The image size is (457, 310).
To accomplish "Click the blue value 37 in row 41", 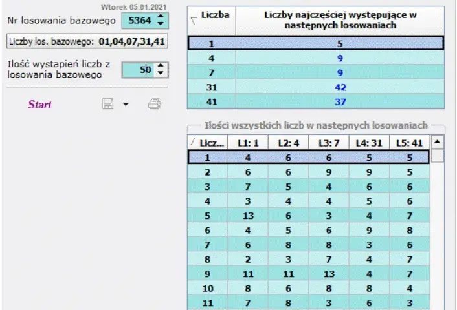I will coord(340,102).
